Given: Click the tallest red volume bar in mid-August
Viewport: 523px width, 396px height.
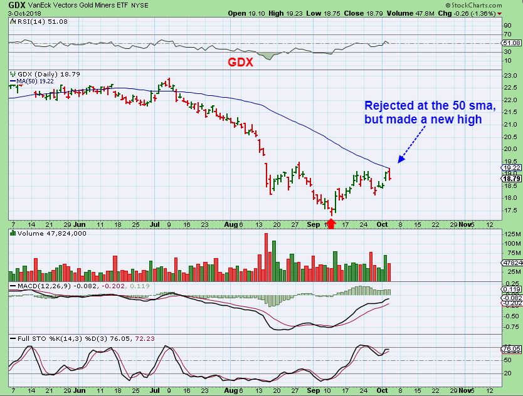Looking at the screenshot, I should coord(266,258).
